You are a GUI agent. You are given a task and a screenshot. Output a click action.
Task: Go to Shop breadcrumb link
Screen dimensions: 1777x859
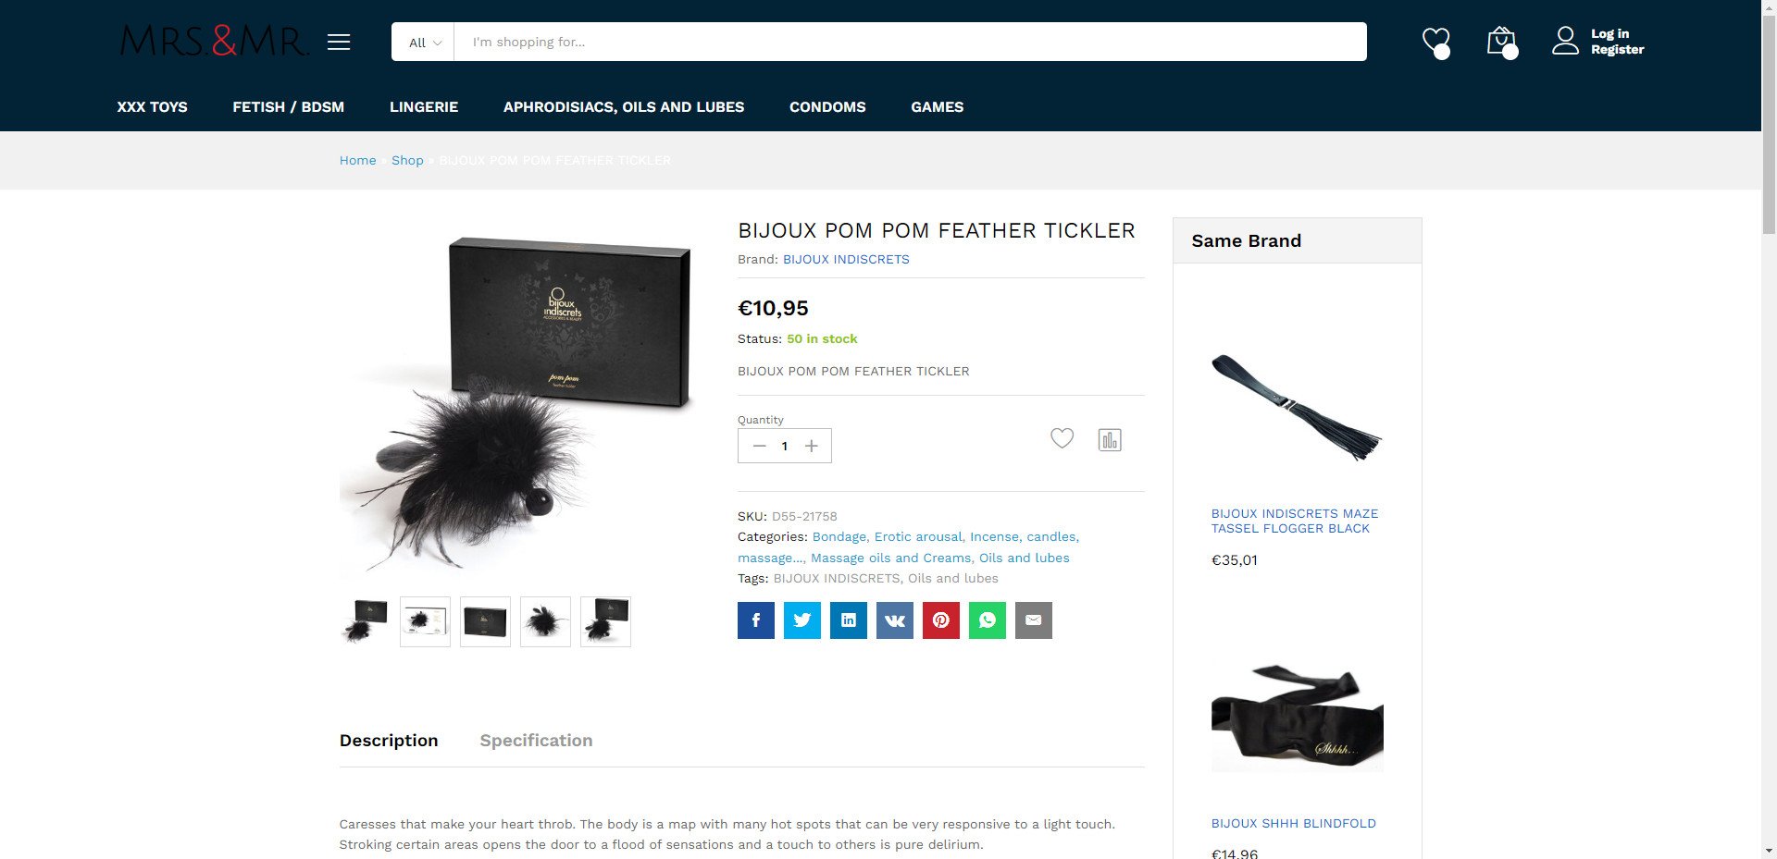(407, 161)
